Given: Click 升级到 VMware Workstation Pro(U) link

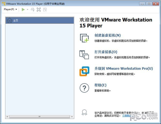Looking at the screenshot, I should tap(124, 69).
